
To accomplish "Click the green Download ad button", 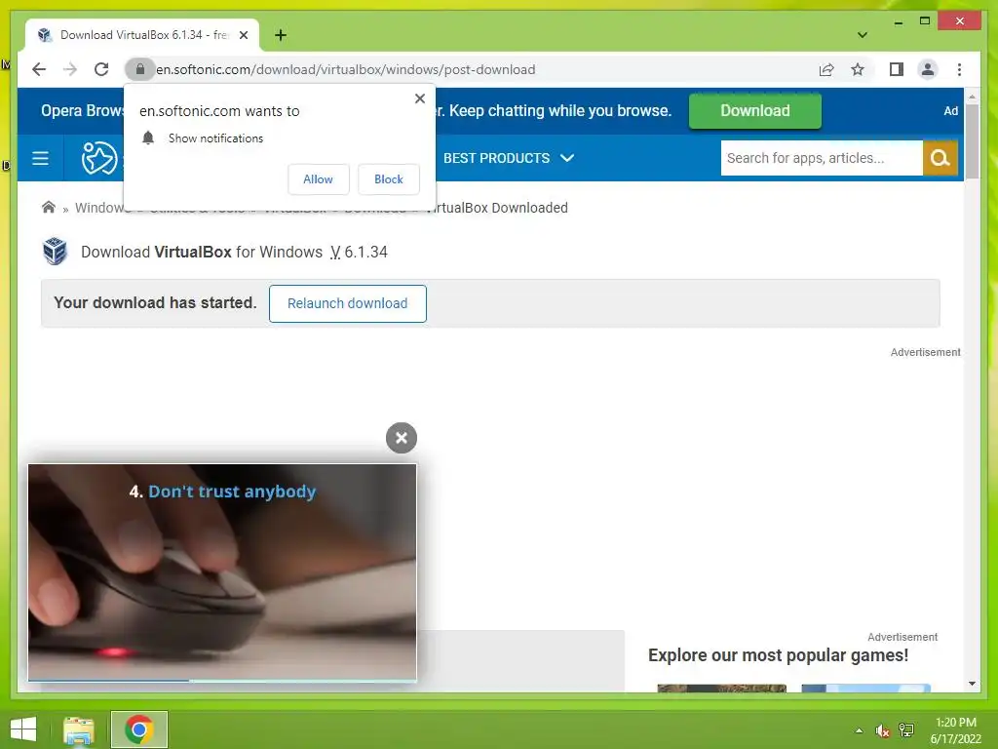I will pos(755,111).
